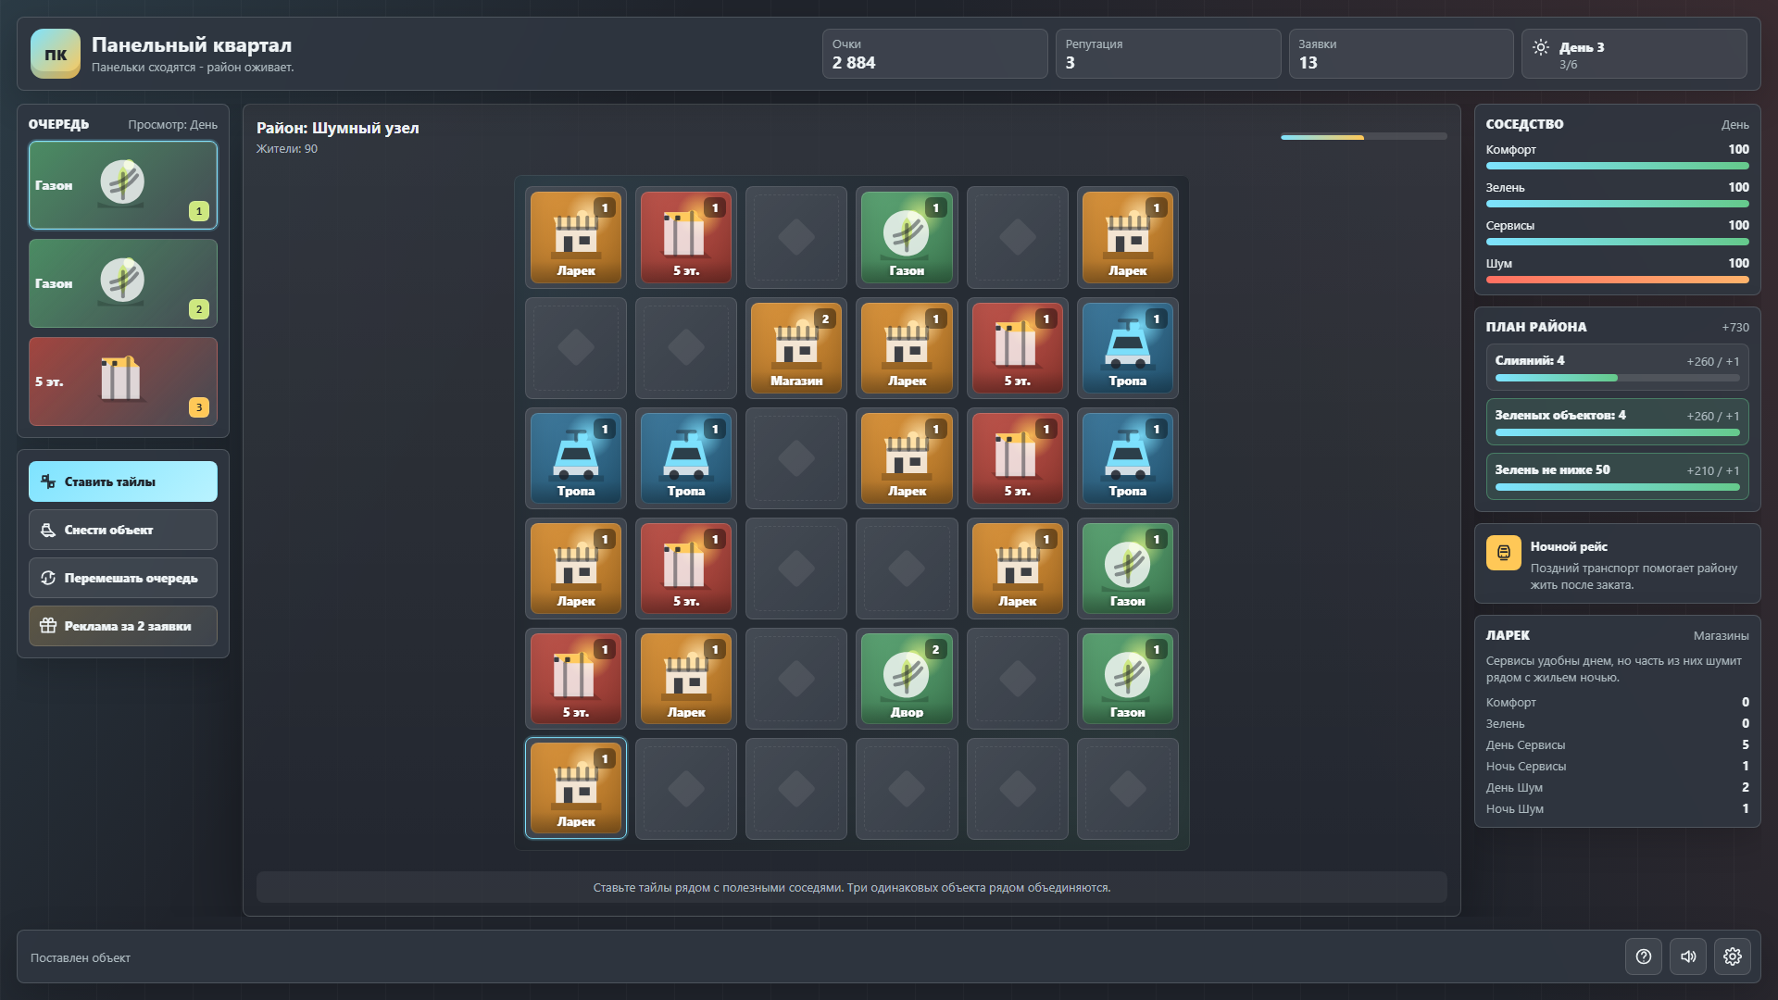1778x1000 pixels.
Task: Open the help question-mark icon
Action: click(x=1644, y=956)
